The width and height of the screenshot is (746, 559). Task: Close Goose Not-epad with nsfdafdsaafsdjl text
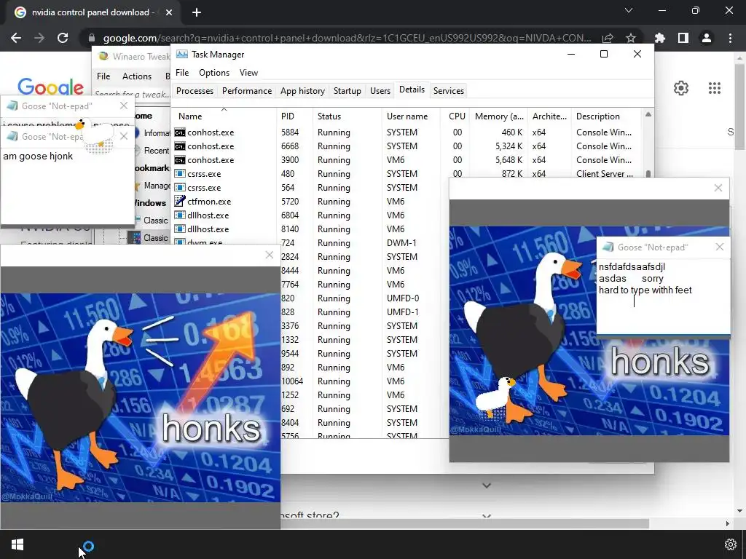click(x=719, y=247)
